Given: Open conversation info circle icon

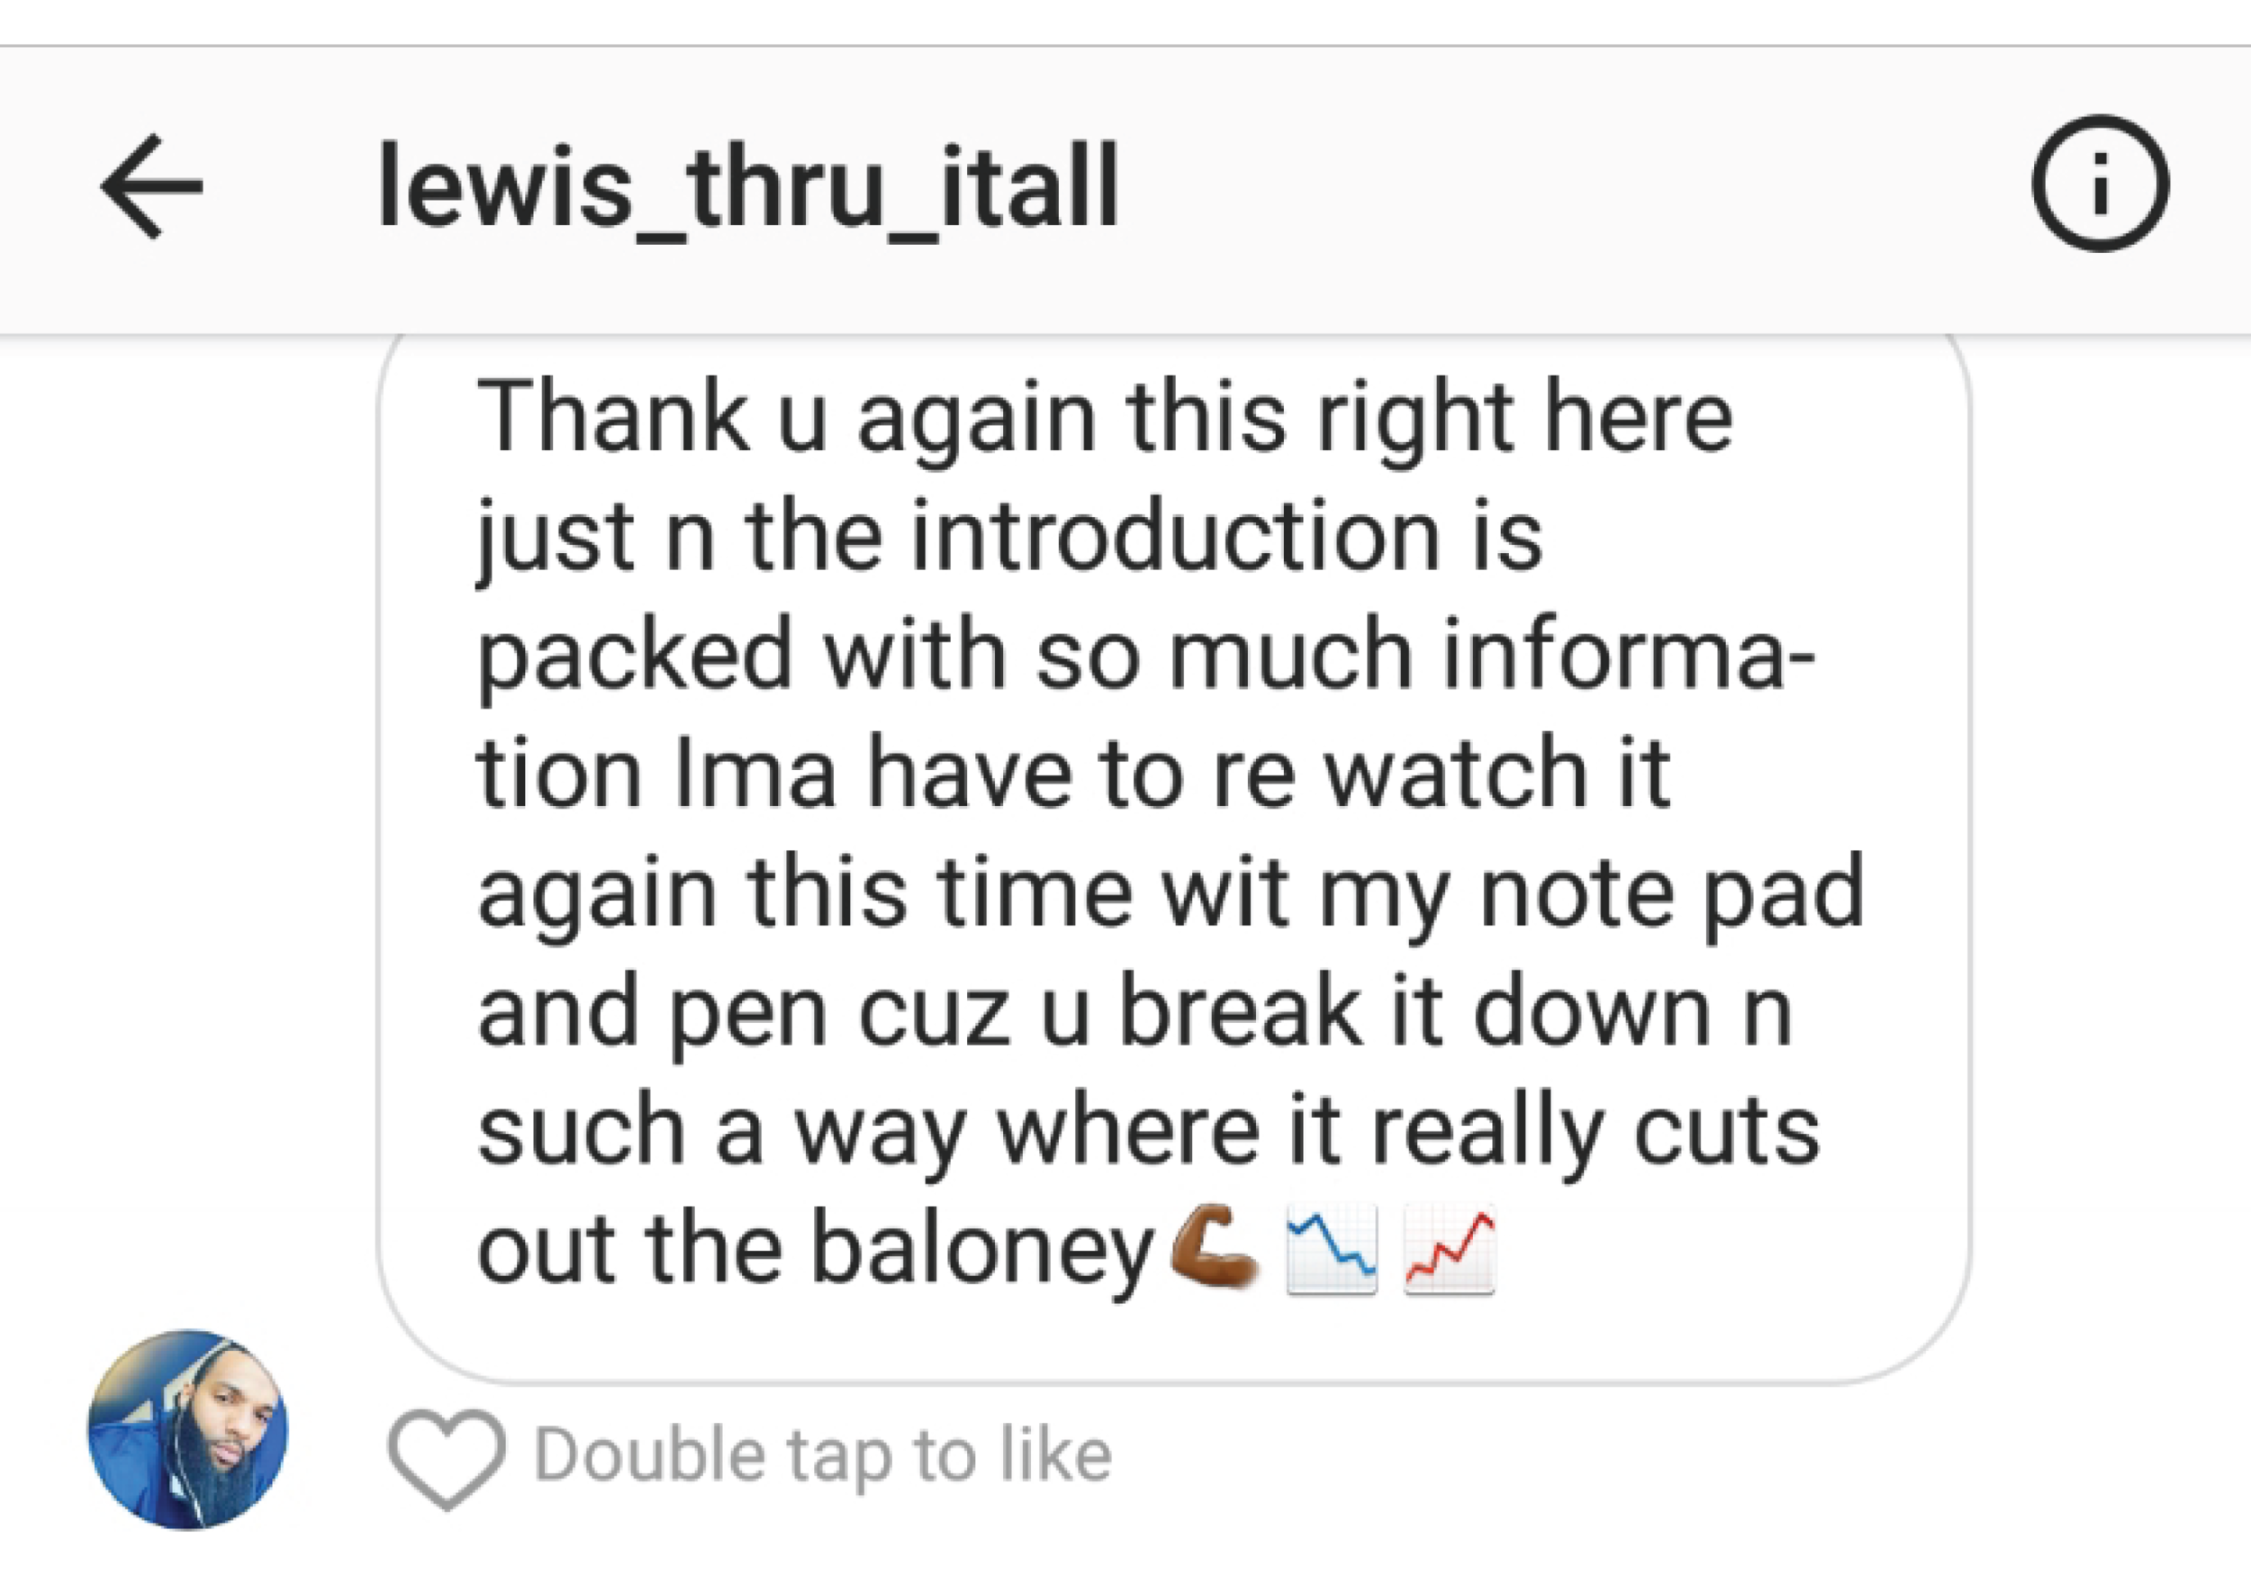Looking at the screenshot, I should pos(2100,185).
